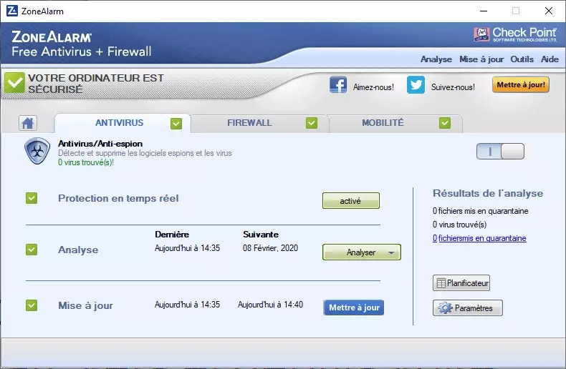Click the Résultats de l'analyse heading
The image size is (566, 369).
pos(488,194)
